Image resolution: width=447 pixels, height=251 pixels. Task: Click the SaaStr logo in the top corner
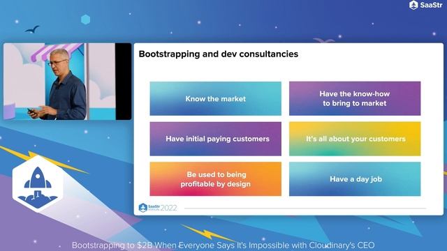(x=425, y=5)
